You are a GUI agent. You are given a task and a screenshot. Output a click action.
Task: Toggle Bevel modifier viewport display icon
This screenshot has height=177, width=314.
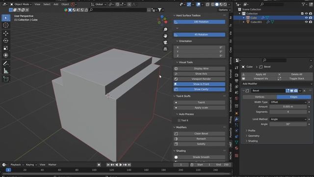(x=291, y=90)
